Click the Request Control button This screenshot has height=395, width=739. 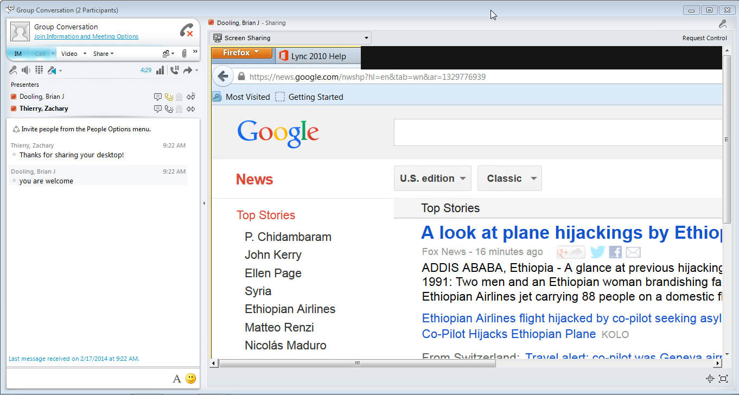click(704, 38)
